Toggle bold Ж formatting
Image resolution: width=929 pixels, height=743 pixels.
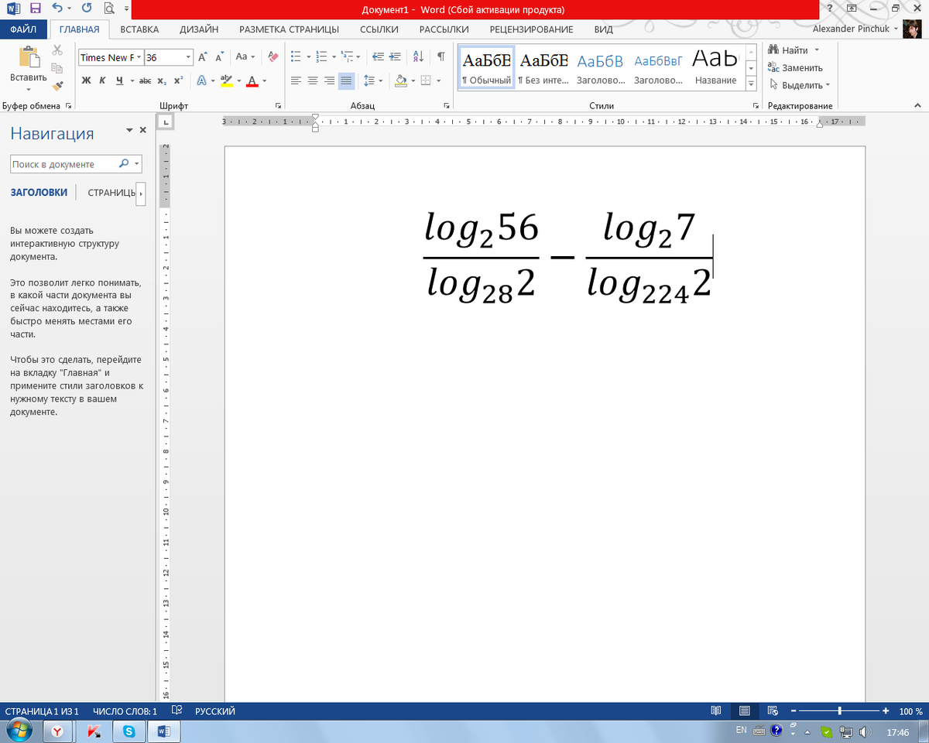click(86, 80)
